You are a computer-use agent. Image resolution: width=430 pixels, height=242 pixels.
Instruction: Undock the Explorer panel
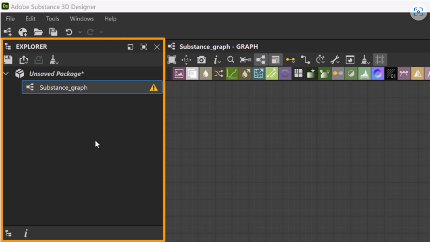[x=130, y=47]
